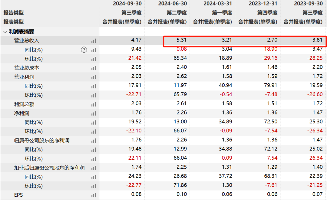This screenshot has width=327, height=200.
Task: Show the chart icon for 营业总成本
Action: 94,68
